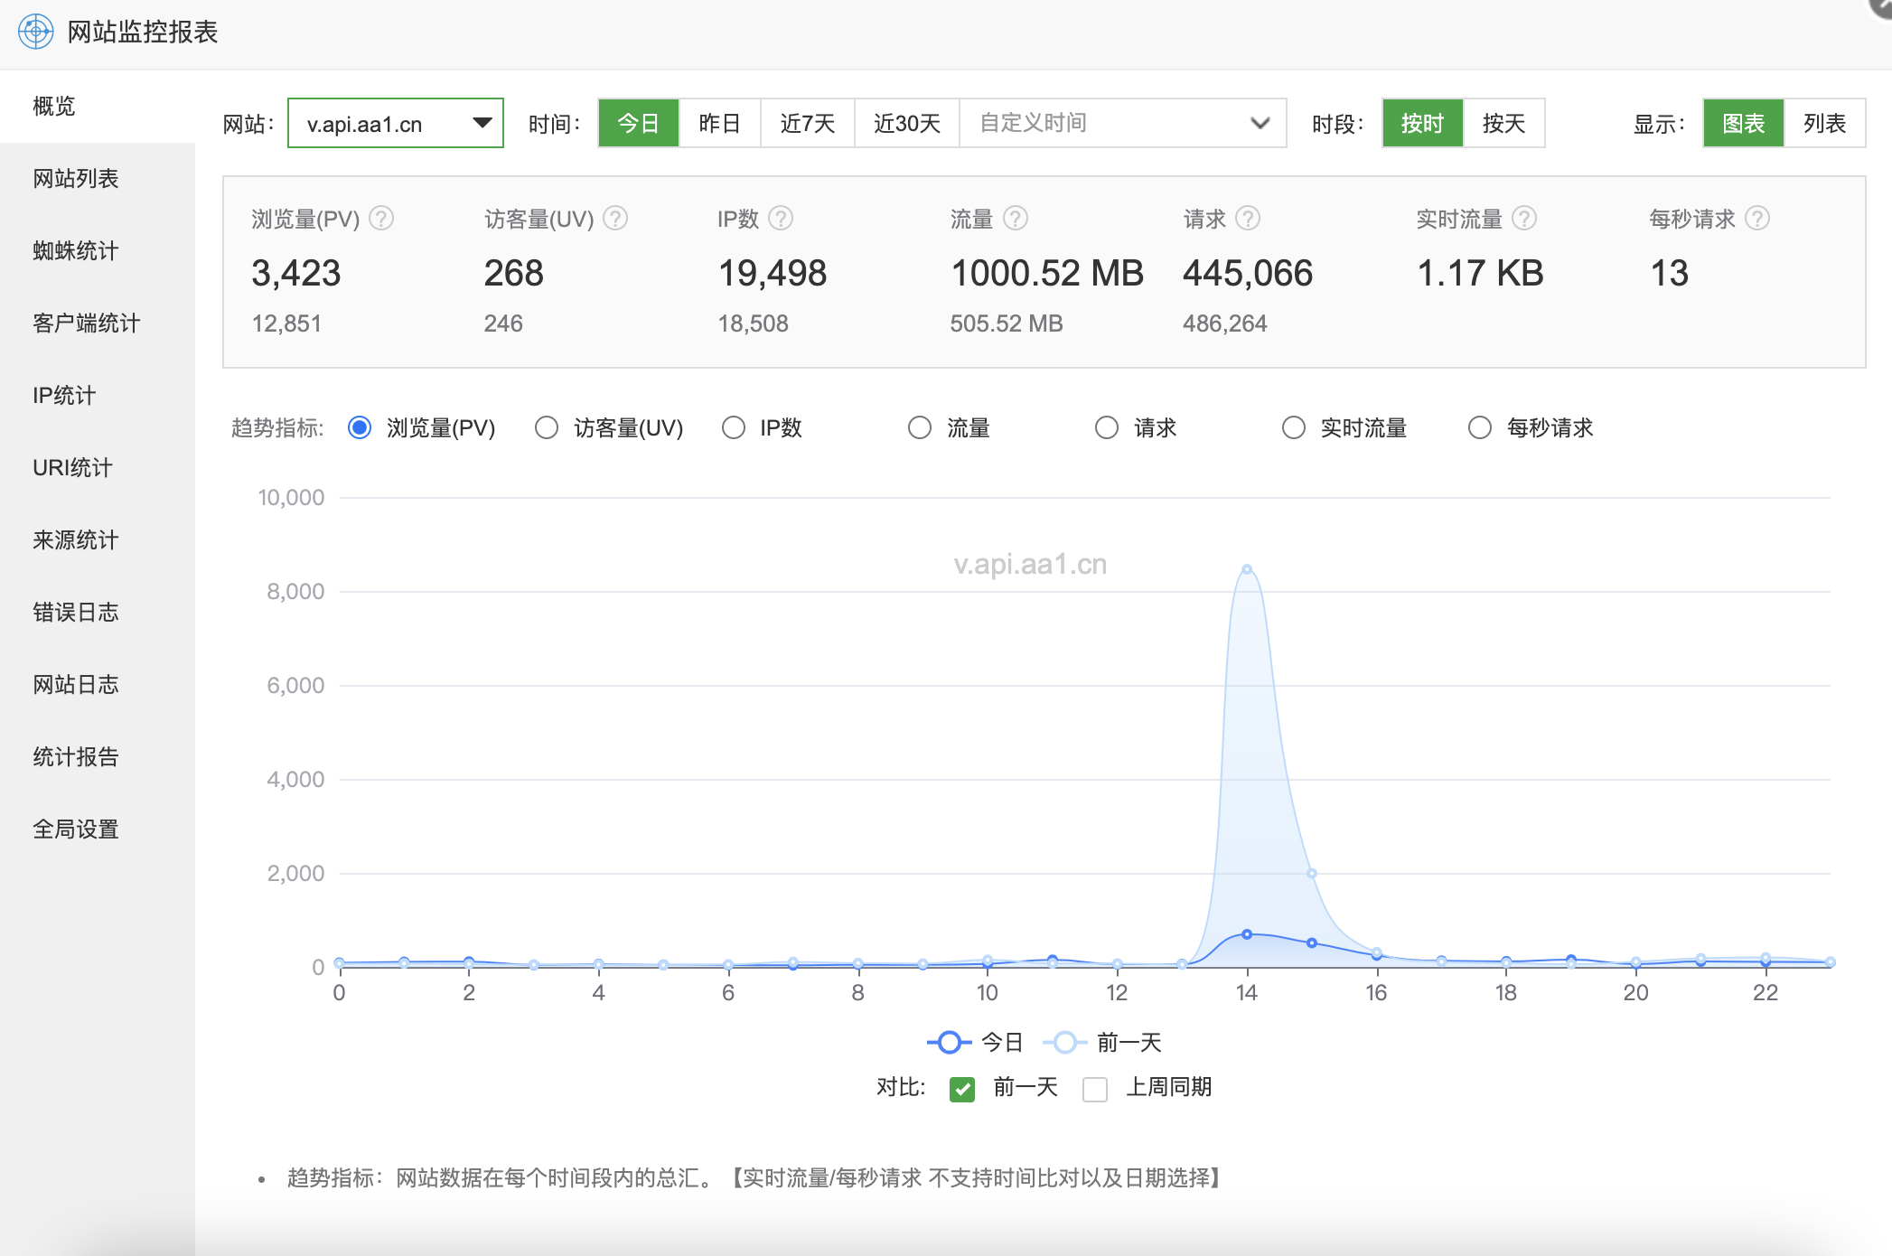Click the 1.17 KB realtime traffic value
The image size is (1892, 1256).
pos(1480,273)
